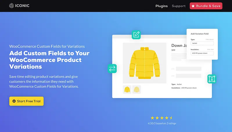Viewport: 232px width, 132px height.
Task: Click the 'Type: Jacket' line under product
Action: pyautogui.click(x=177, y=84)
